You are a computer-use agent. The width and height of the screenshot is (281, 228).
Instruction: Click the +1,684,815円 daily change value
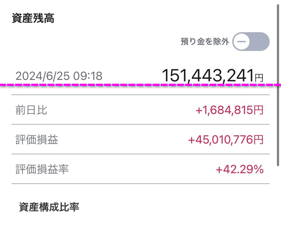coord(229,110)
